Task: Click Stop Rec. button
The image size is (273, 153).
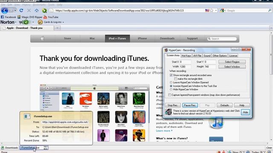Action: (x=172, y=105)
